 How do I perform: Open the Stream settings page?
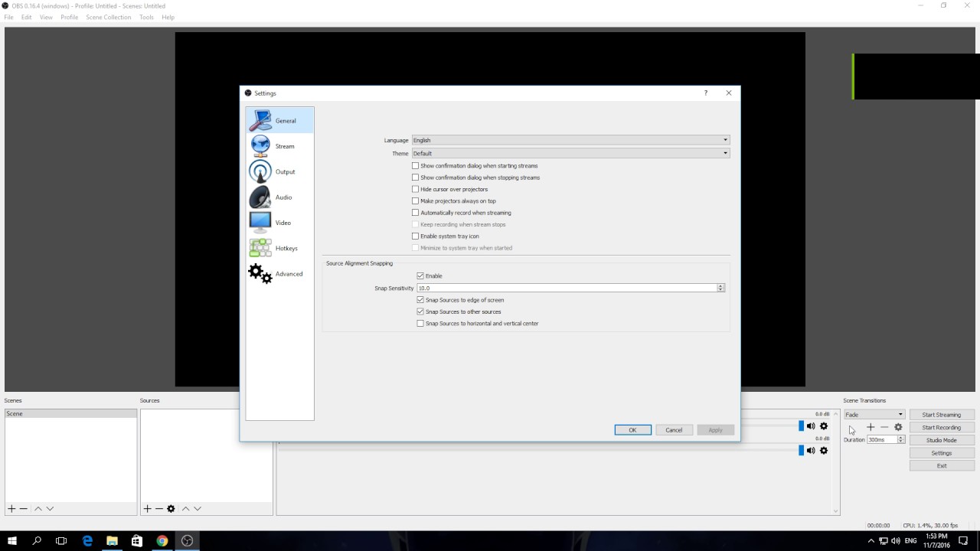point(281,145)
